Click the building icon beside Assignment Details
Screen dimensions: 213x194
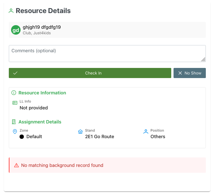14,122
